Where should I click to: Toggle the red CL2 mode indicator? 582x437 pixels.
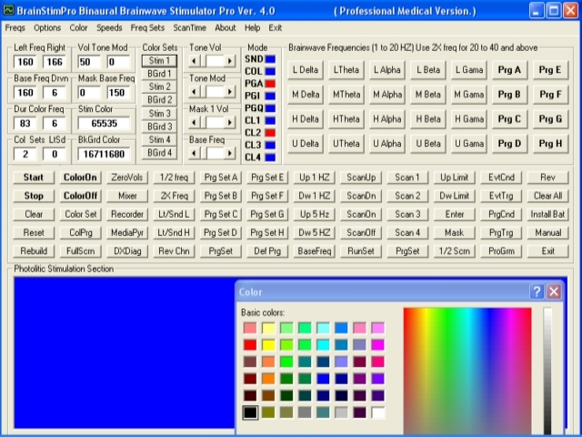point(270,133)
